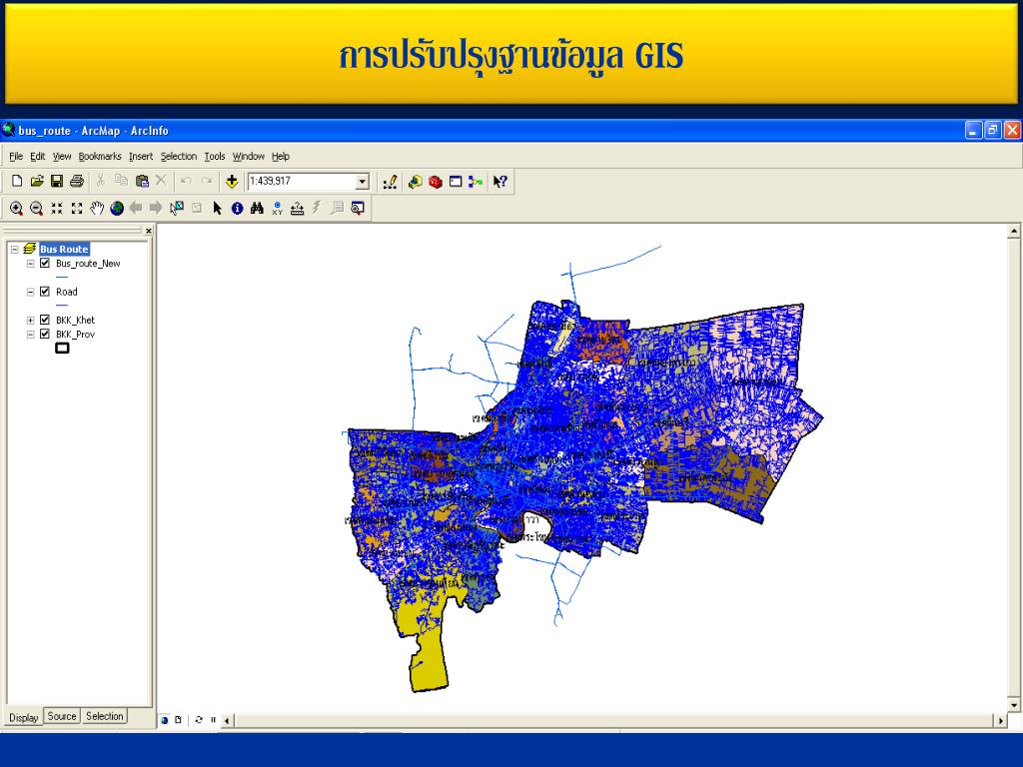Open the ModelBuilder window
1023x767 pixels.
click(476, 182)
